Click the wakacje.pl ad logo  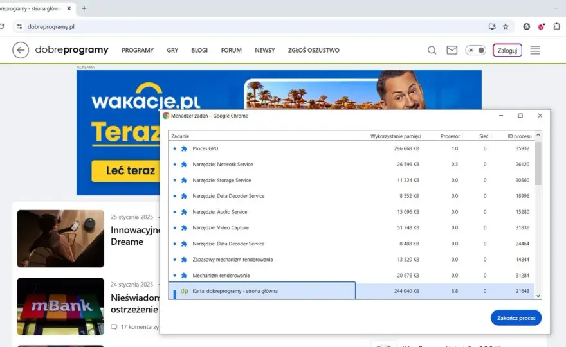146,96
